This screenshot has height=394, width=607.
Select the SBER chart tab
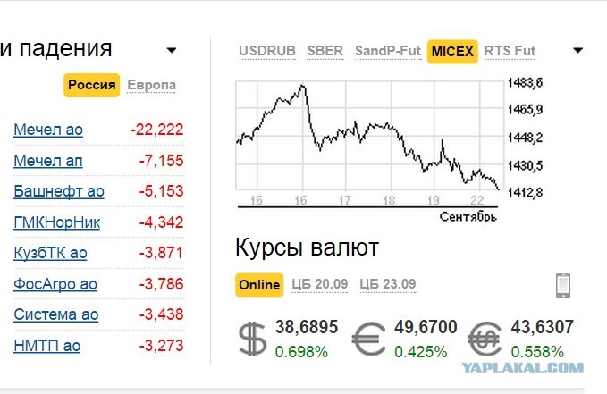[325, 51]
